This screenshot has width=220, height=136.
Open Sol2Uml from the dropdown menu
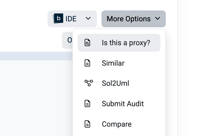click(x=115, y=83)
